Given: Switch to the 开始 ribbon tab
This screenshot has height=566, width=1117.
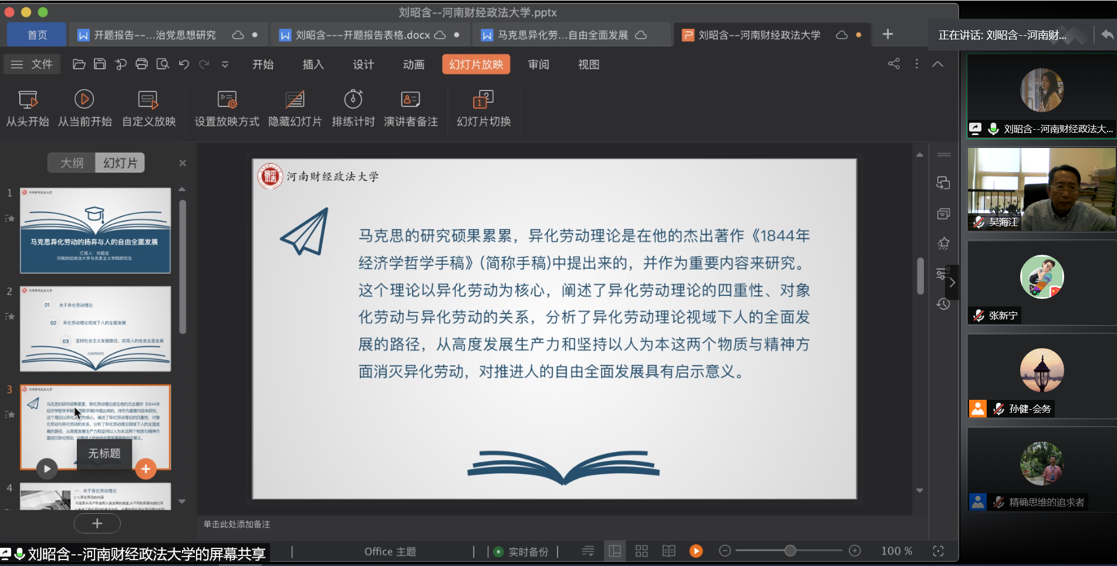Looking at the screenshot, I should (x=263, y=65).
